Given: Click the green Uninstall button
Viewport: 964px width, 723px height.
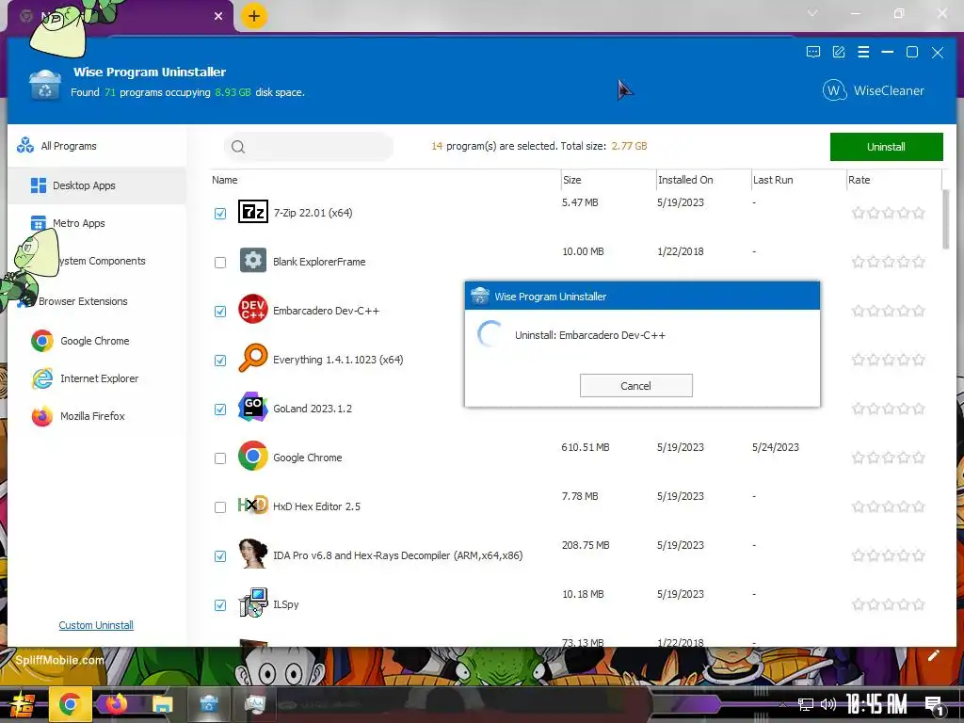Looking at the screenshot, I should point(886,147).
